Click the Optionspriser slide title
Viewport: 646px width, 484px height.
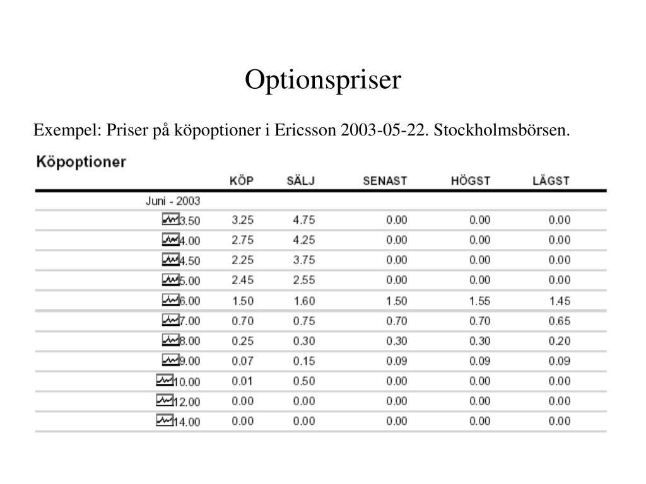(323, 79)
